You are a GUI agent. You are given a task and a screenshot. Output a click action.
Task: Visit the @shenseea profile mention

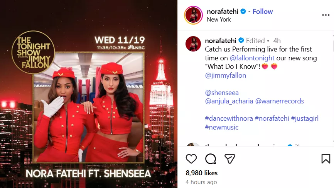[x=222, y=93]
